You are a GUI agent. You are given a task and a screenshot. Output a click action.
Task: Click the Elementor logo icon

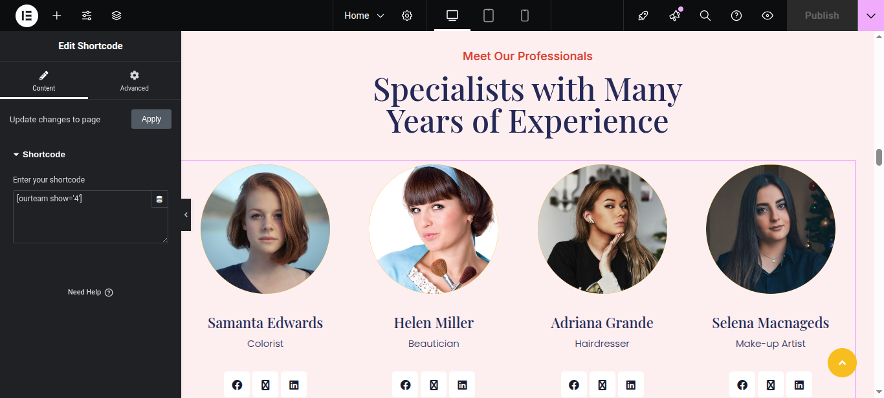tap(27, 16)
